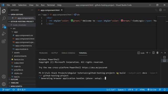168x94 pixels.
Task: Open the Extensions view
Action: tap(4, 41)
